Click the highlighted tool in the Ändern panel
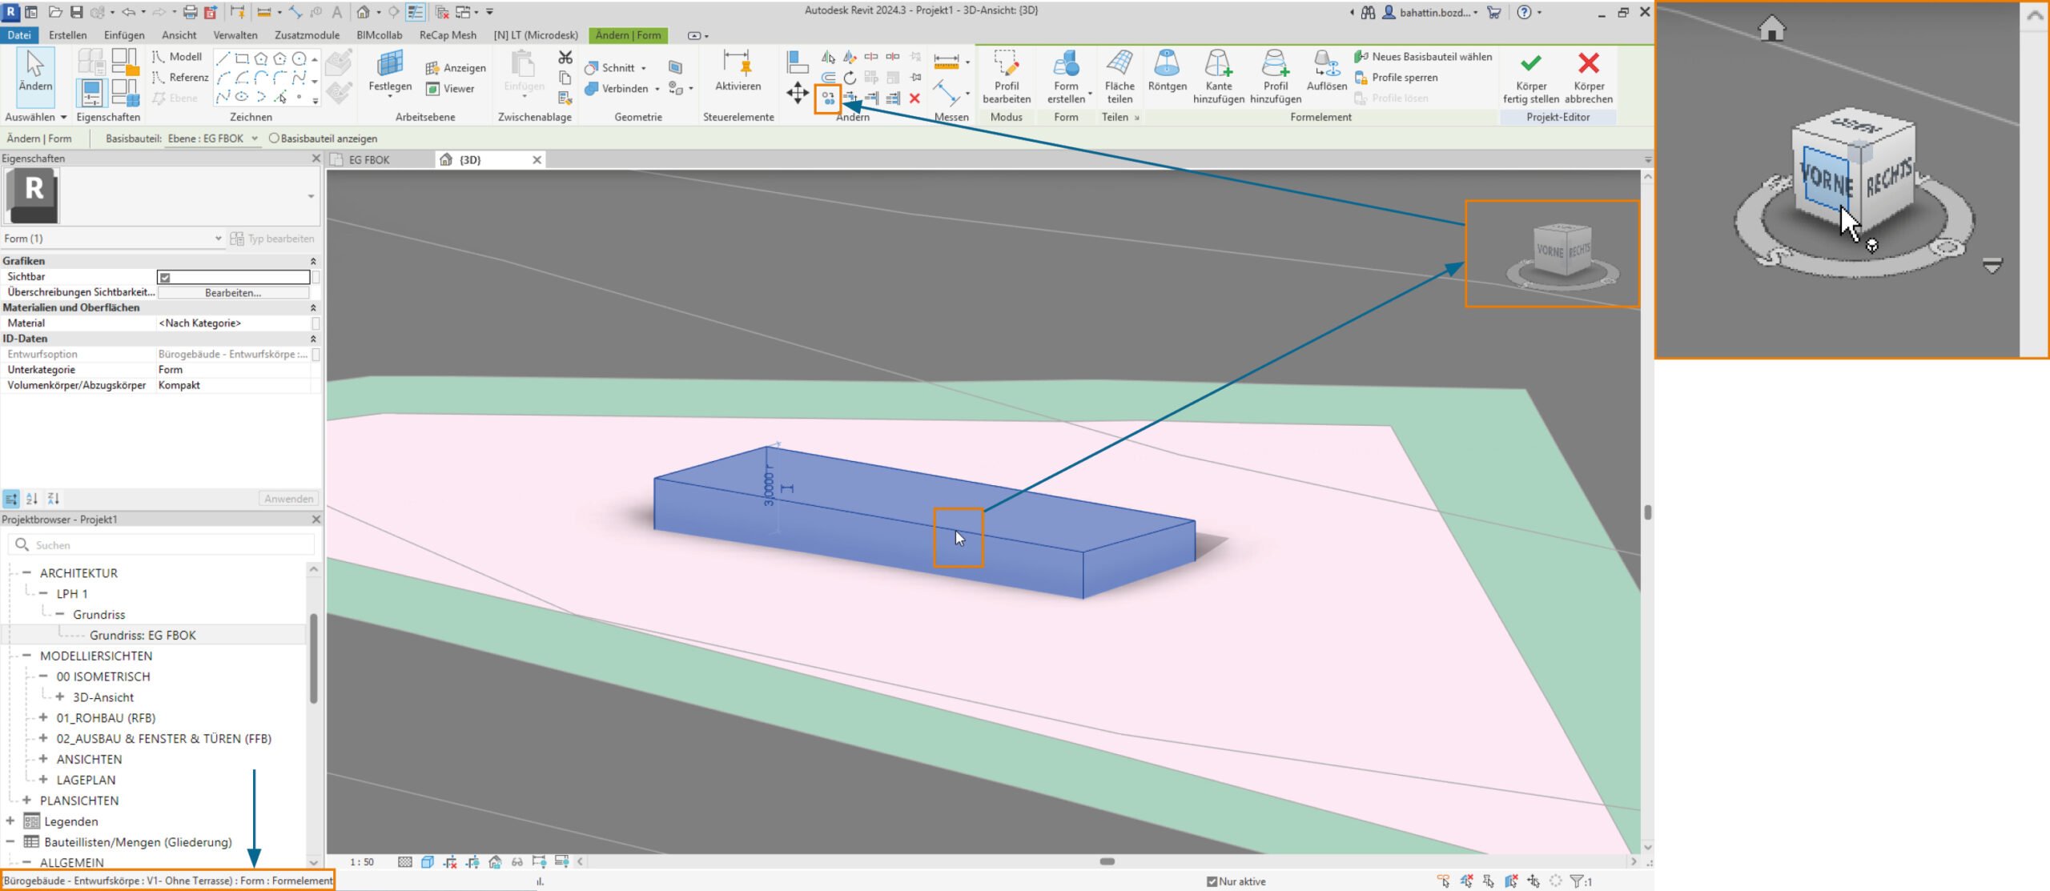This screenshot has width=2050, height=891. click(x=828, y=98)
